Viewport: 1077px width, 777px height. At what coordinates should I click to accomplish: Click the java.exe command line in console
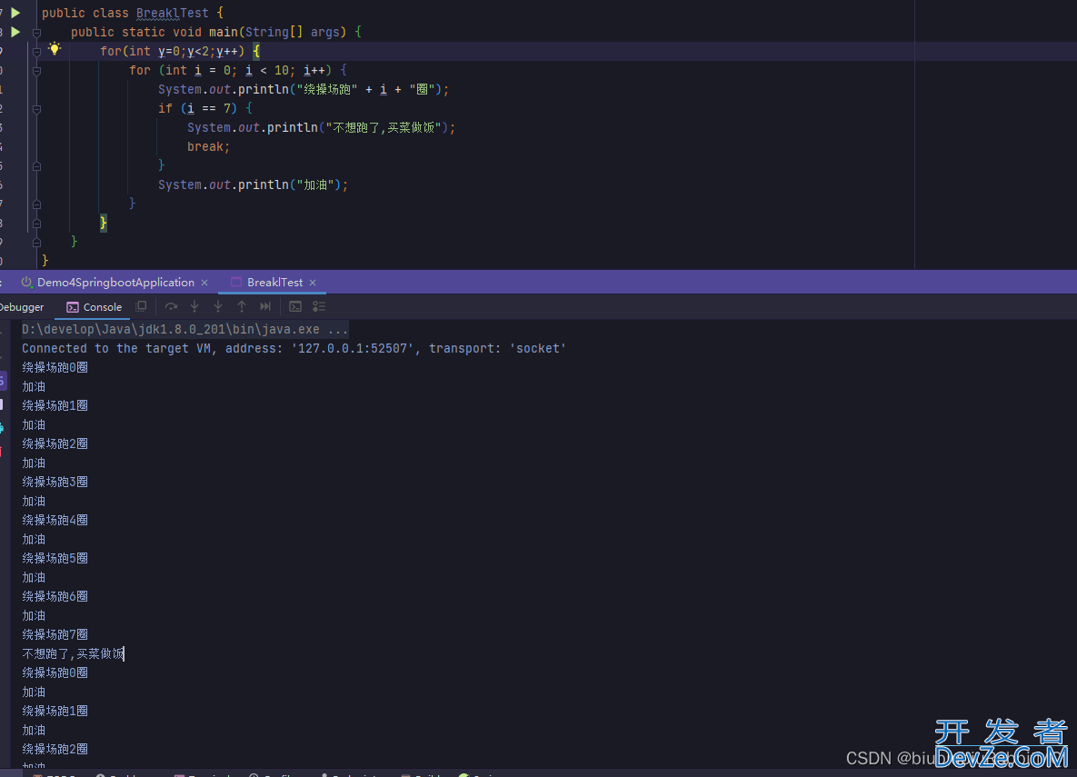tap(184, 329)
